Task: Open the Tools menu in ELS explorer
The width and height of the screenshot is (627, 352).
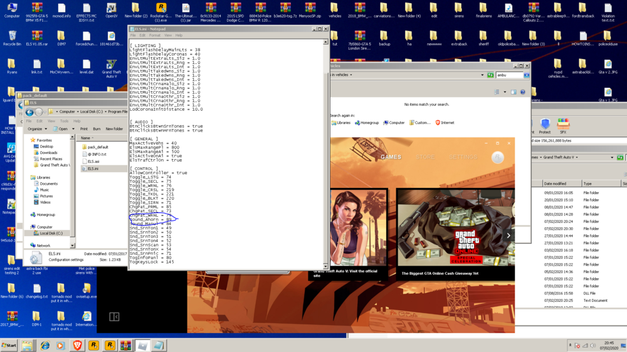Action: coord(65,121)
